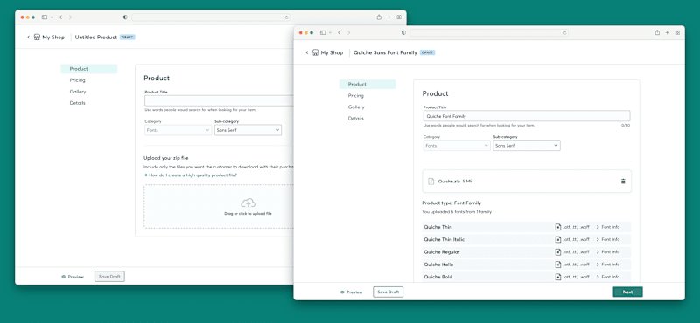Click upload cloud icon in back window

pos(248,203)
